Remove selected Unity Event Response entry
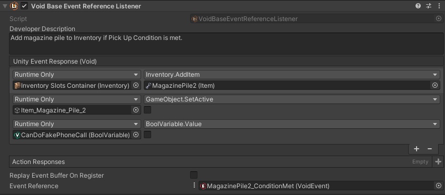The width and height of the screenshot is (445, 195). tap(430, 149)
